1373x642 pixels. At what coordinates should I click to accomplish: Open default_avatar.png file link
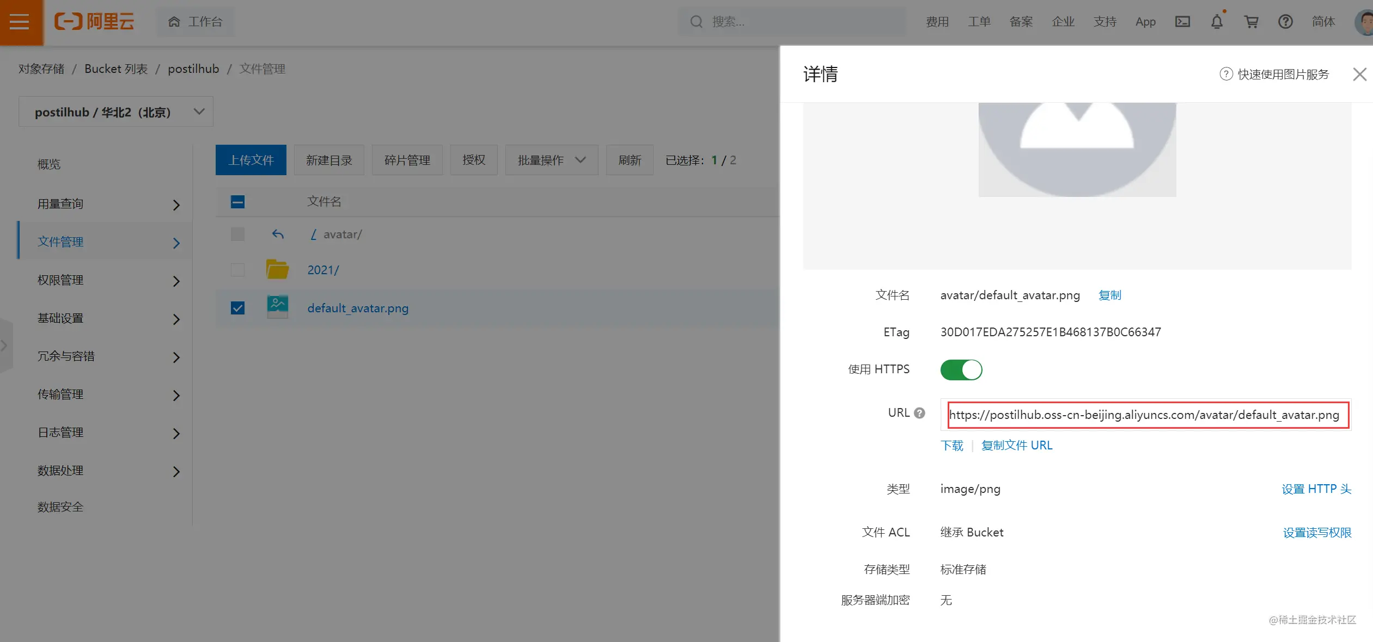[x=358, y=308]
